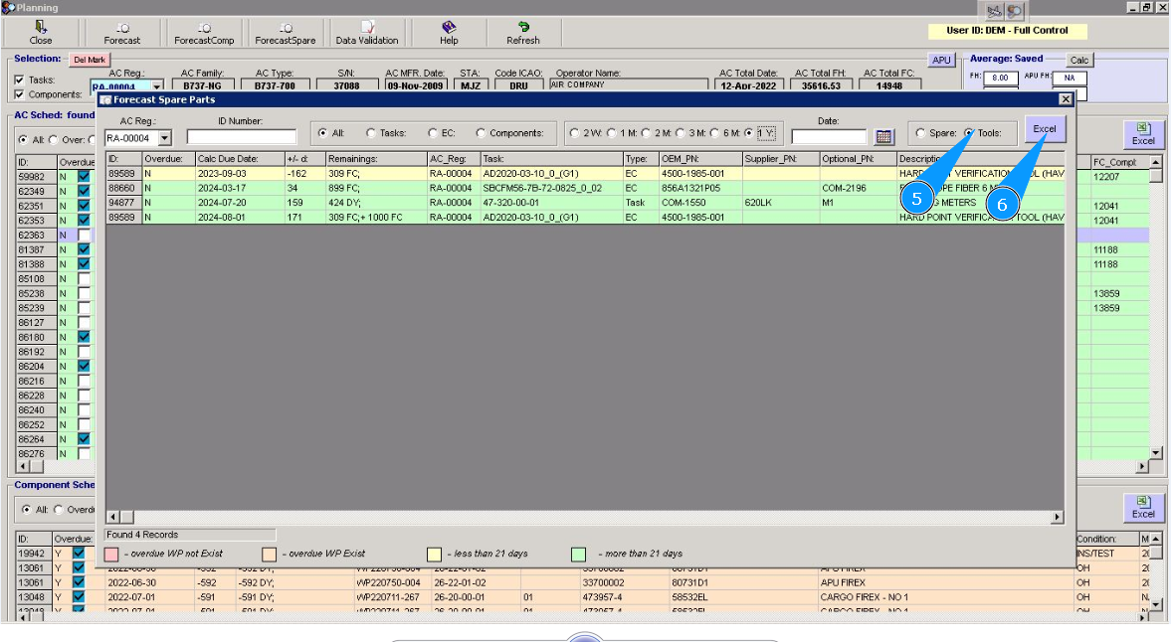Open the Help book icon
Screen dimensions: 1171x642
coord(449,33)
